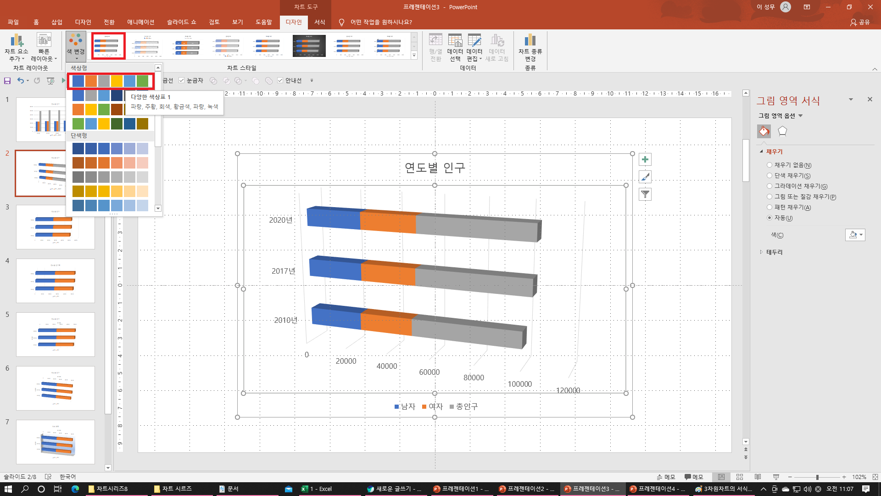Expand the 테두리 section
Viewport: 881px width, 496px height.
pos(774,252)
